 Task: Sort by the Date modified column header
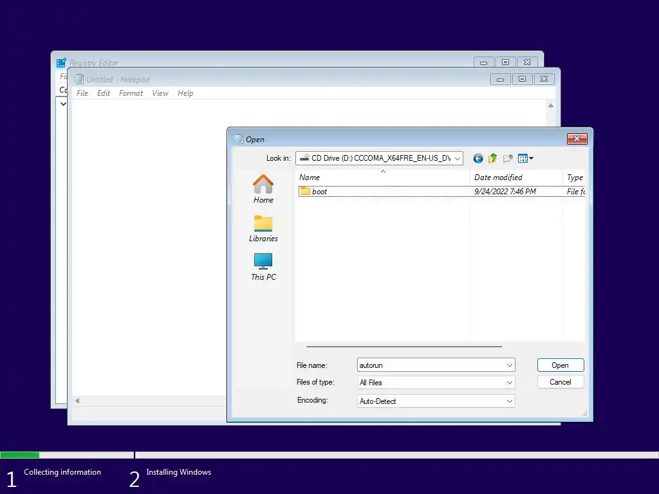point(516,178)
